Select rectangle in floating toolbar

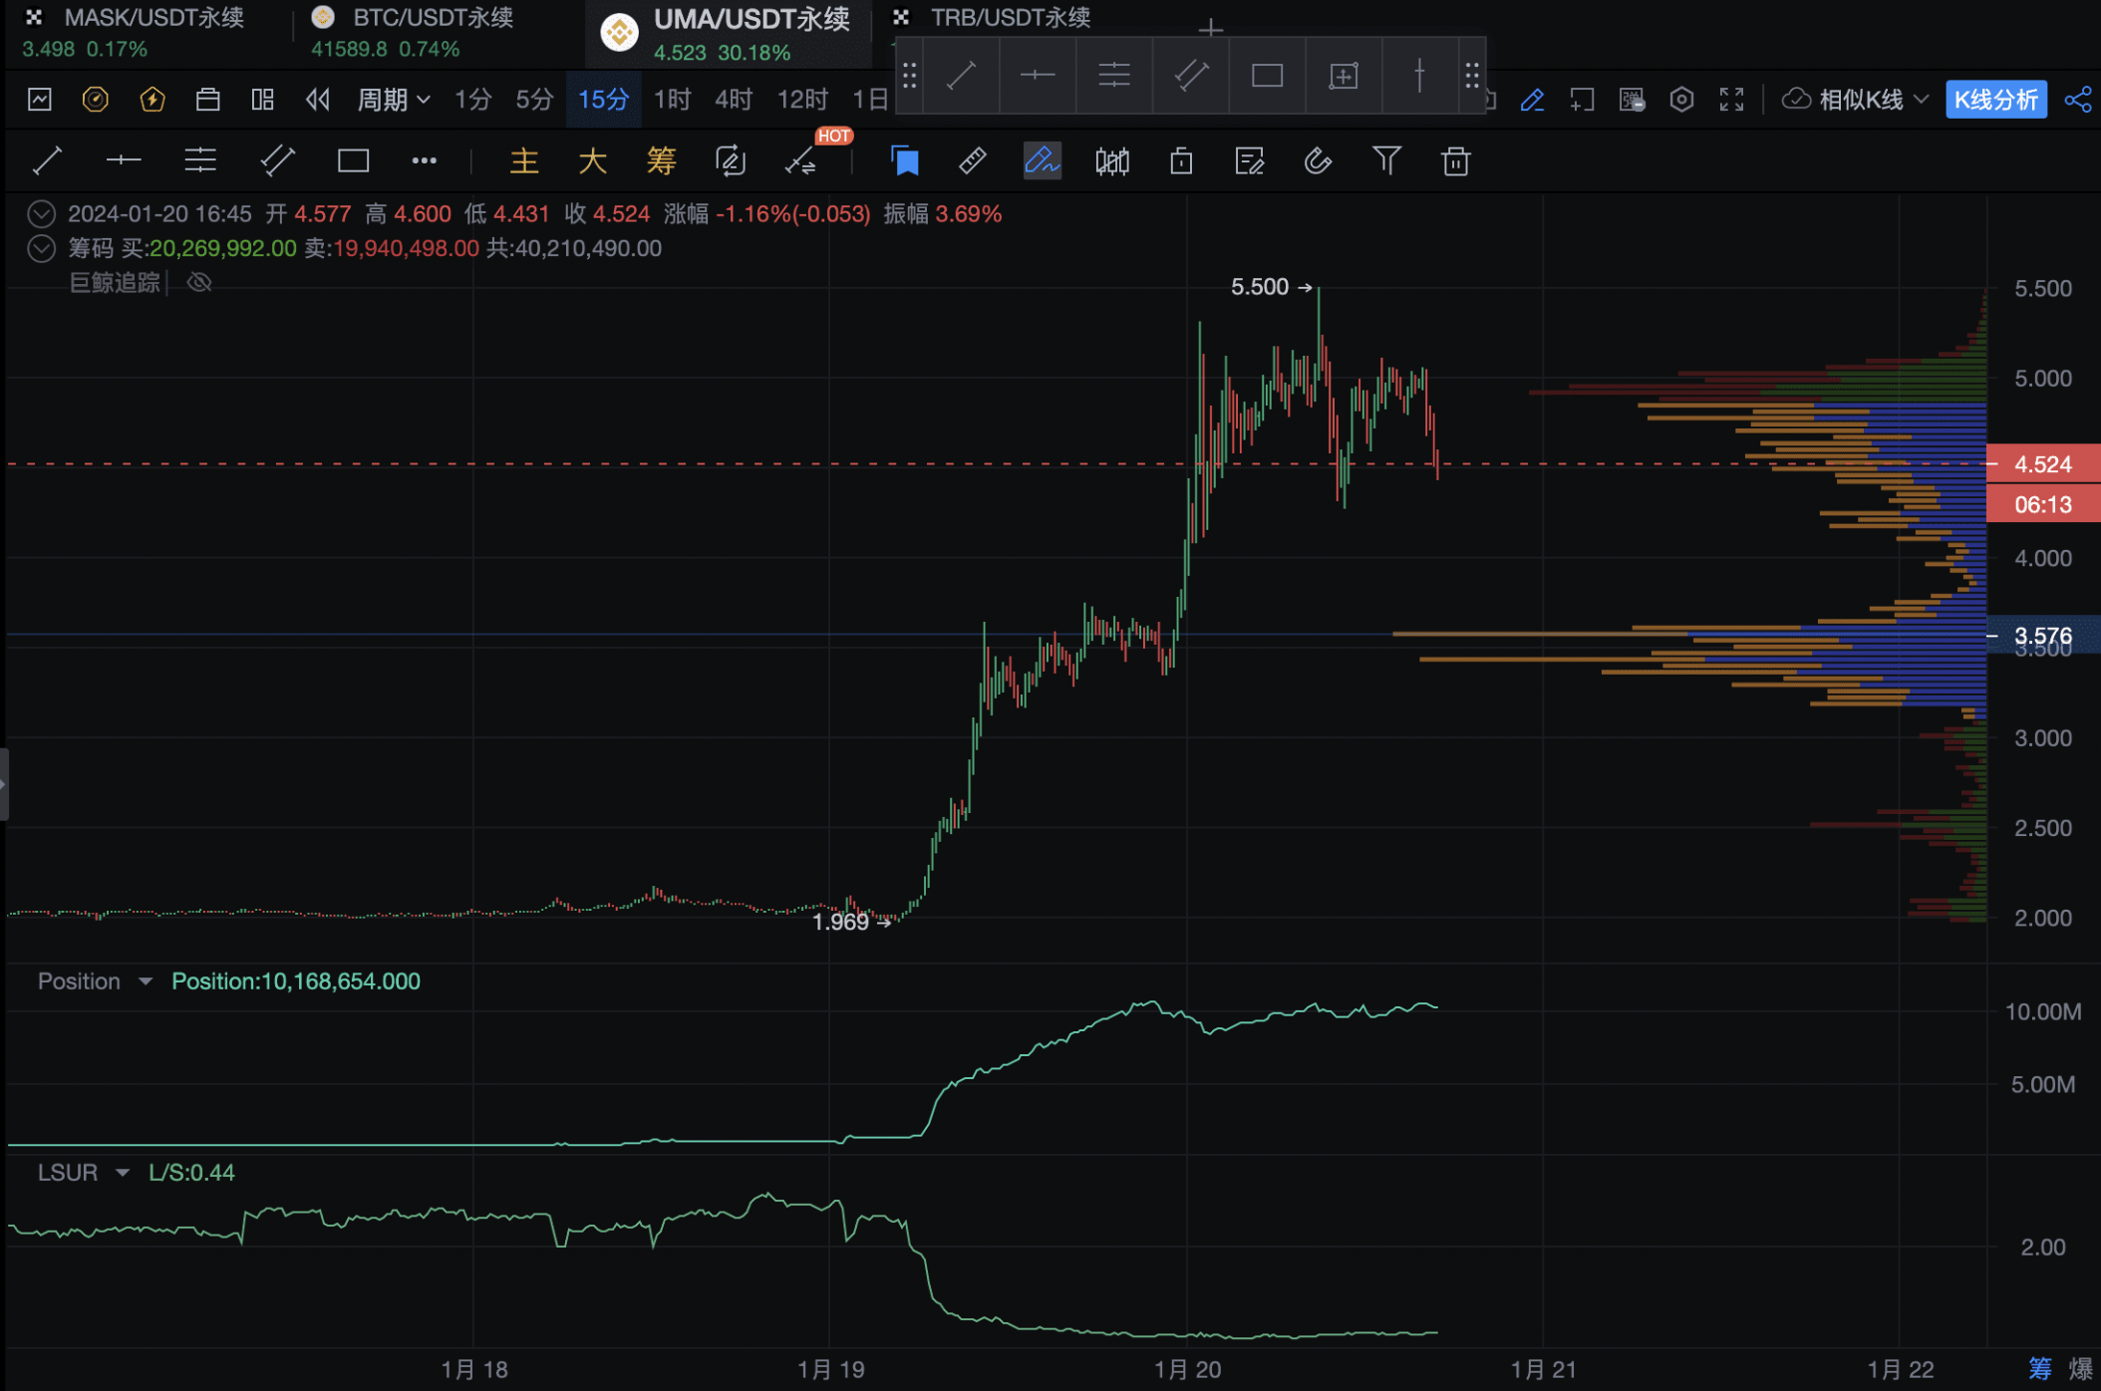coord(1268,76)
